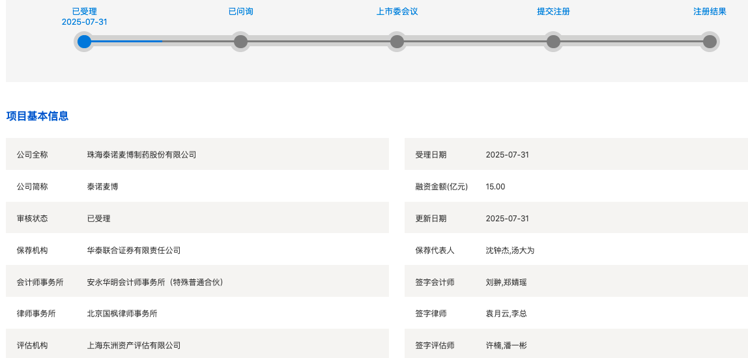Click the 受理日期 value 2025-07-31

(x=507, y=154)
